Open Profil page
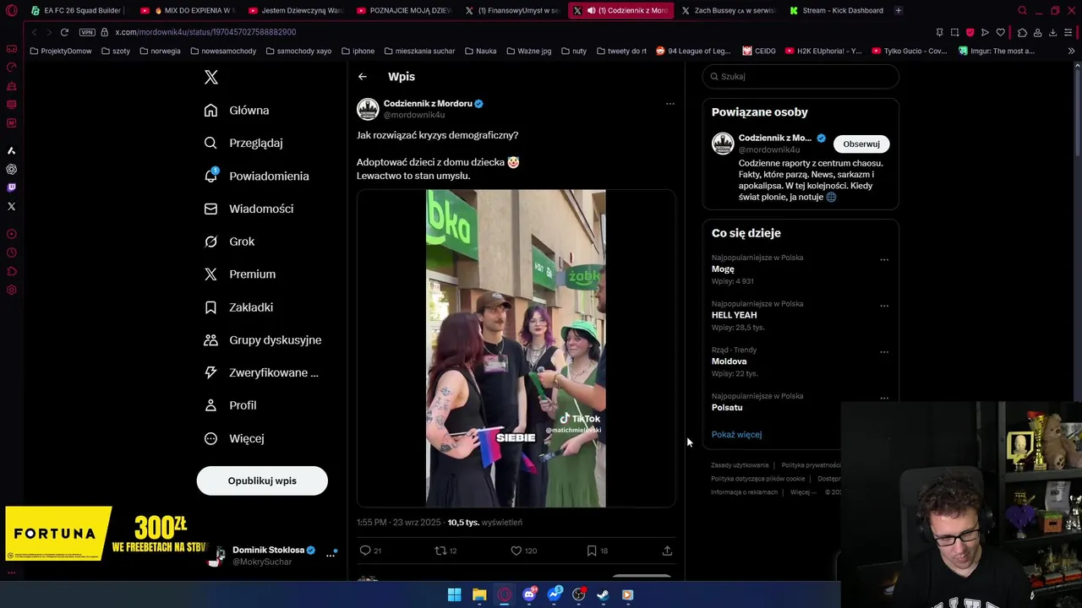The image size is (1082, 608). point(230,405)
